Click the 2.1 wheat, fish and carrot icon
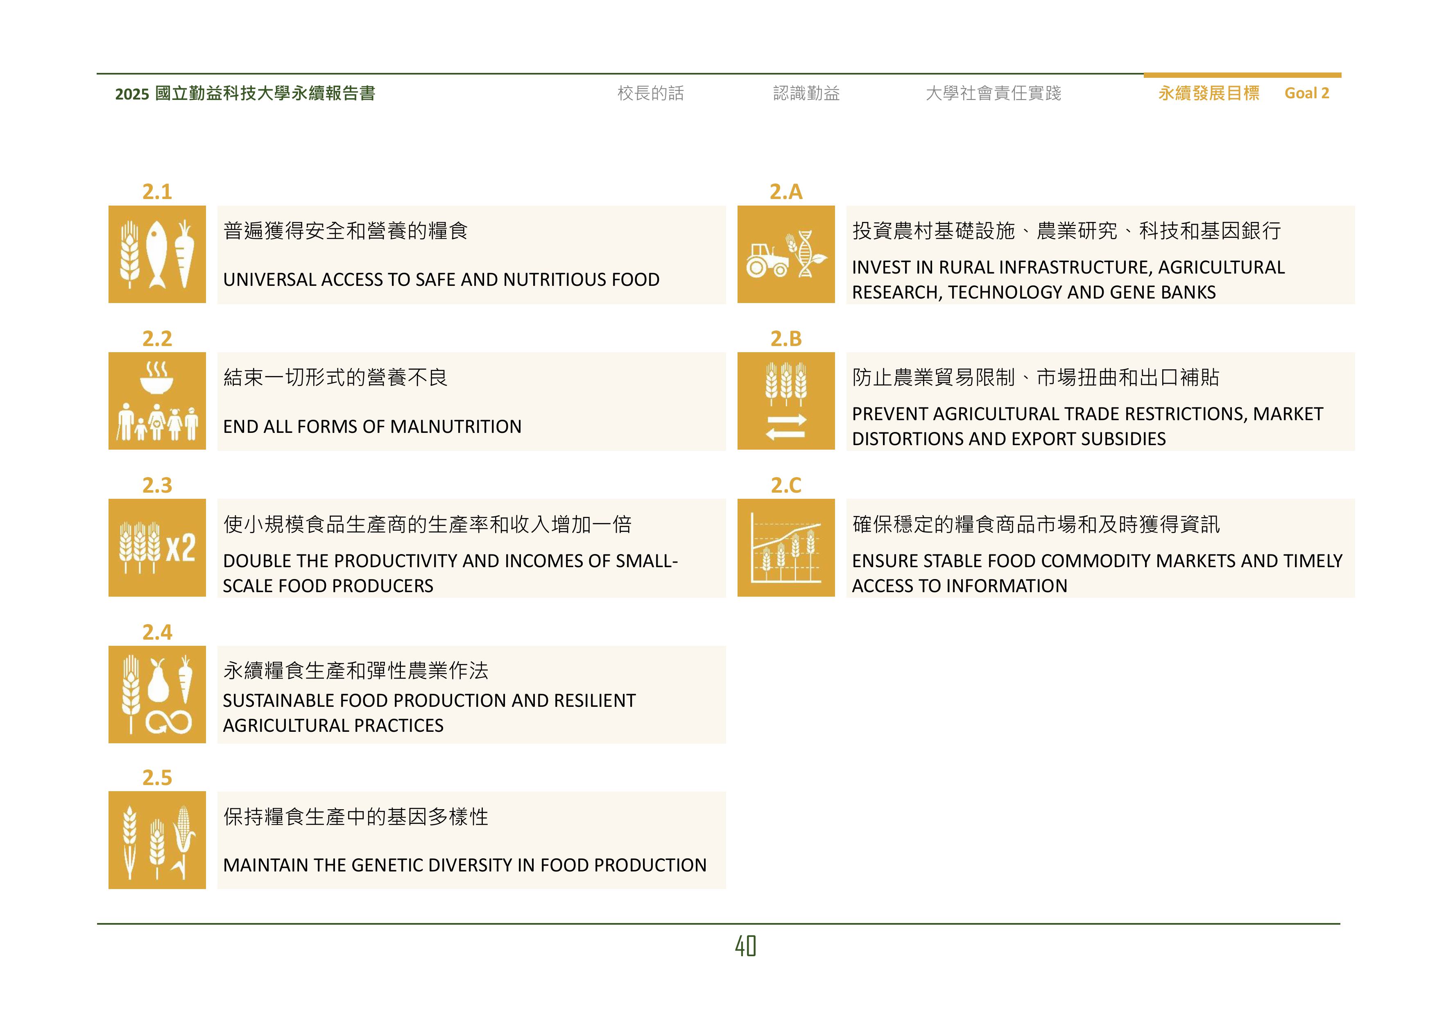 [x=156, y=254]
